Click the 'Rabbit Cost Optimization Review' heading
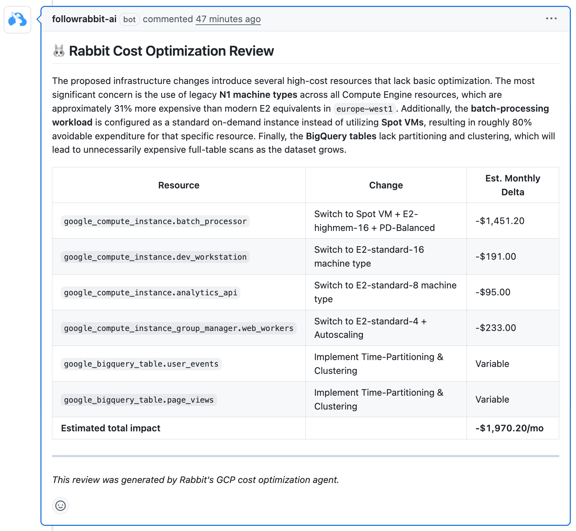 tap(171, 51)
